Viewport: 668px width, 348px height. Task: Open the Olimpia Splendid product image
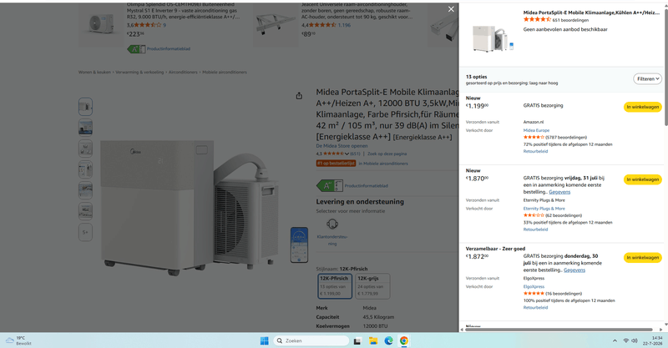coord(101,24)
